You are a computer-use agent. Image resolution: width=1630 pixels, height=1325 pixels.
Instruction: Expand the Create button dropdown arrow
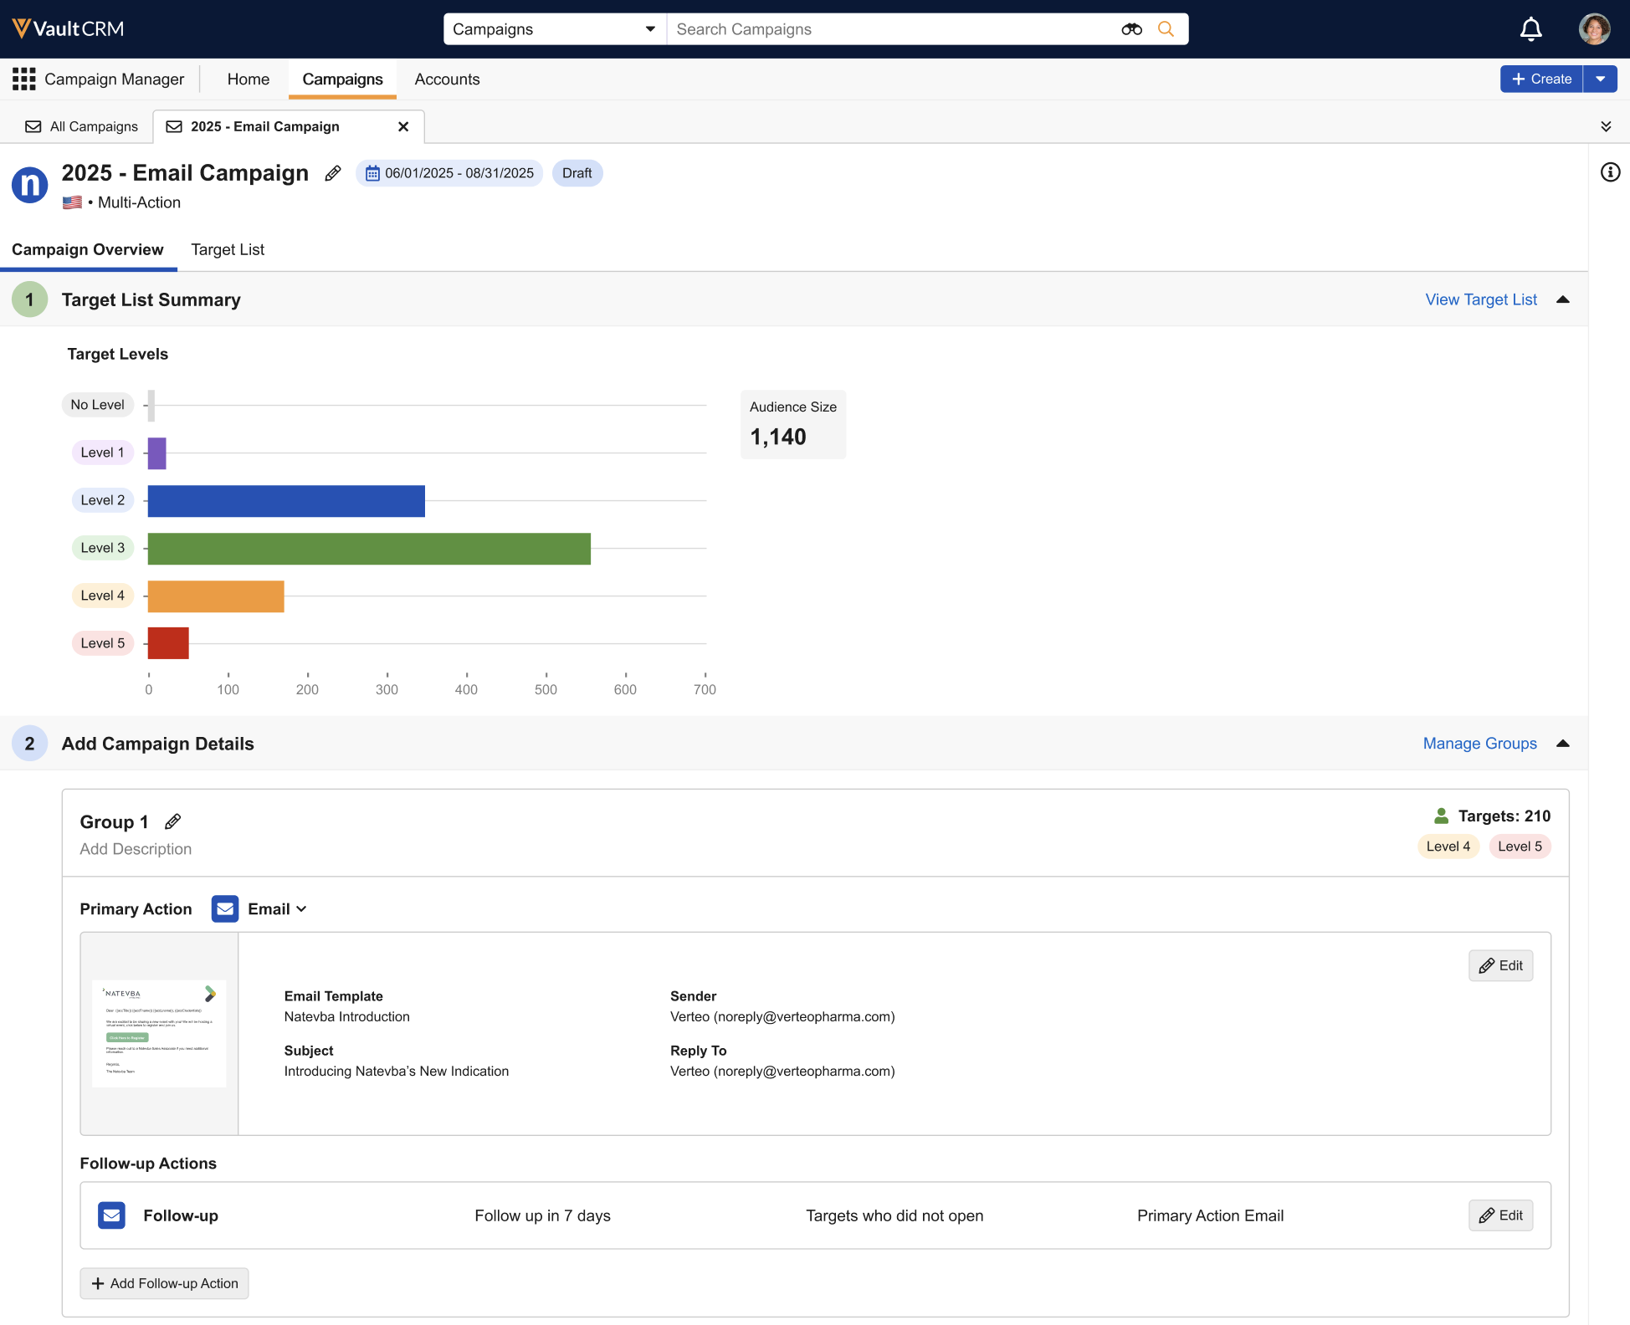pyautogui.click(x=1600, y=79)
